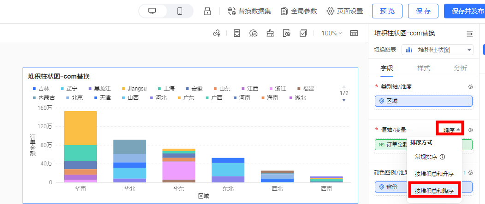Viewport: 485px width, 204px height.
Task: Go to next legend page arrow
Action: click(343, 100)
